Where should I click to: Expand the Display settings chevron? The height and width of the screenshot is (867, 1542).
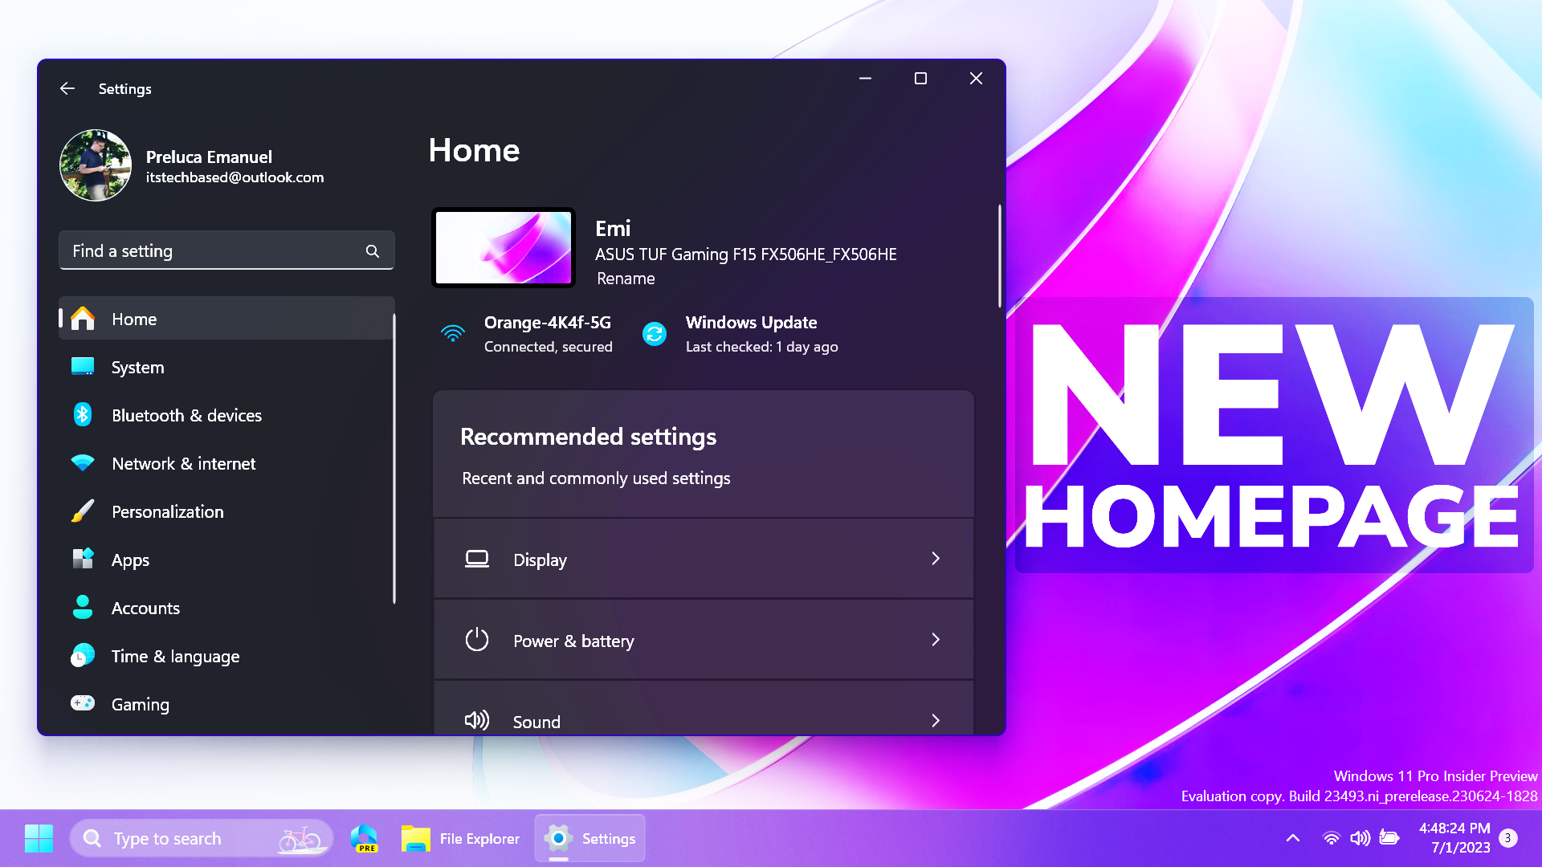click(935, 559)
